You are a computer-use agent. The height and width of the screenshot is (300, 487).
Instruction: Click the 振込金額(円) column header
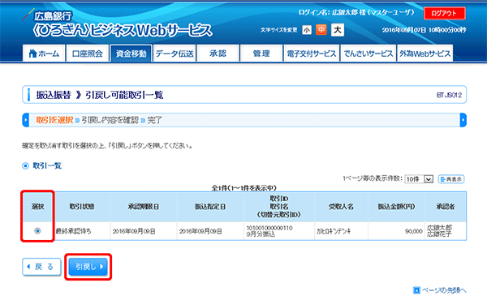click(x=396, y=206)
